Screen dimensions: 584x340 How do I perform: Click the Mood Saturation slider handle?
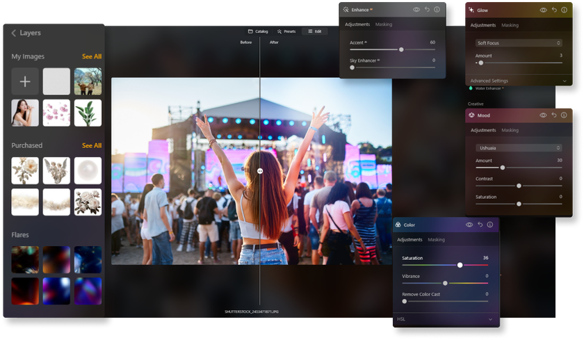[x=519, y=204]
